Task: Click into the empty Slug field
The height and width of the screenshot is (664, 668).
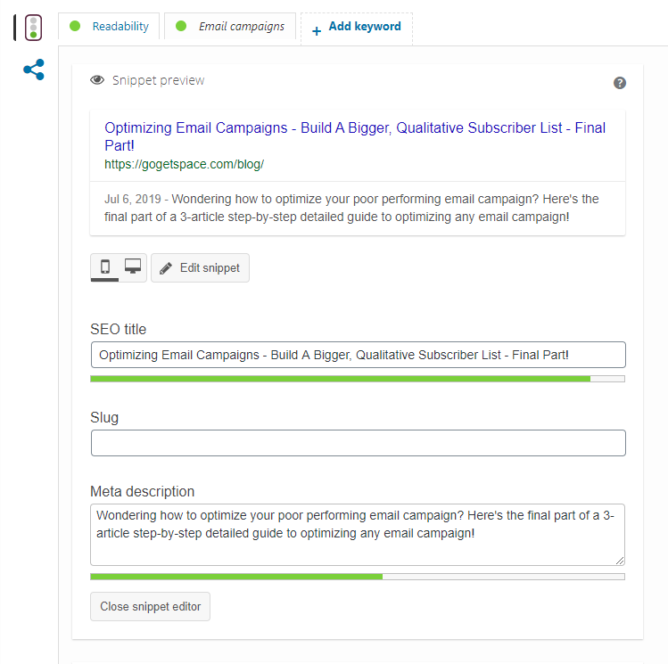Action: point(358,443)
